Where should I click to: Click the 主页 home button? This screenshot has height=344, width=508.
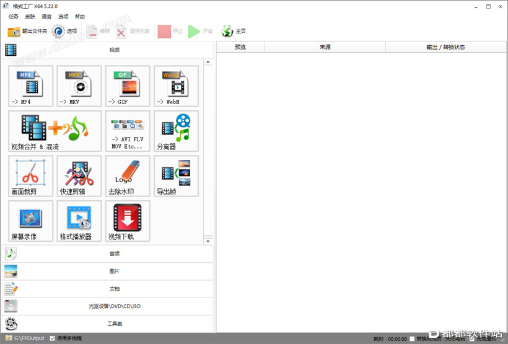234,31
